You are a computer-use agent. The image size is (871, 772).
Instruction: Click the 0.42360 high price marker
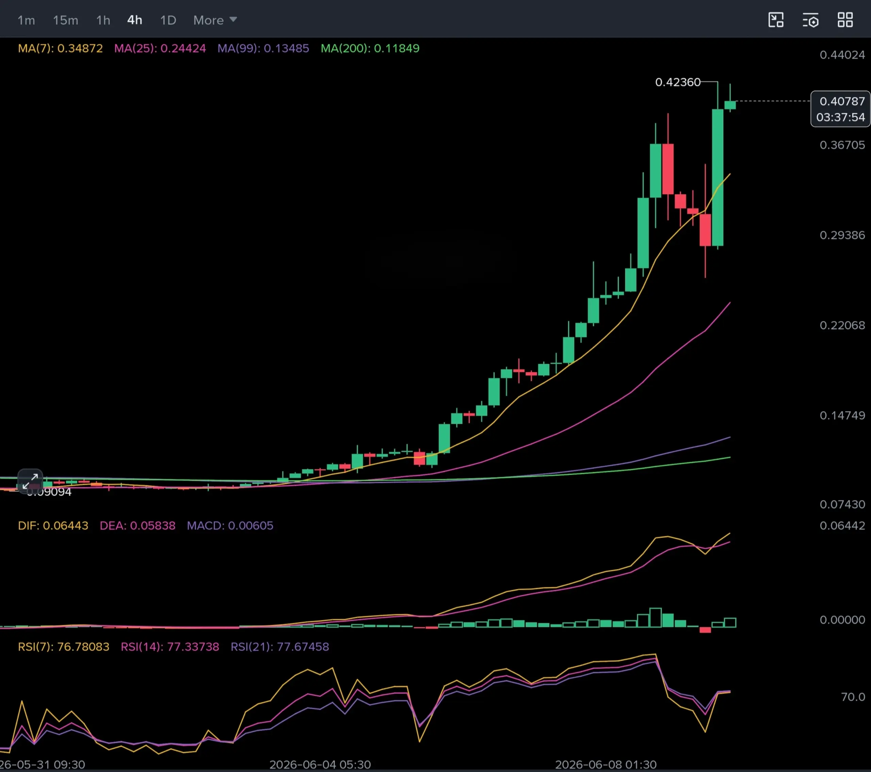tap(677, 82)
